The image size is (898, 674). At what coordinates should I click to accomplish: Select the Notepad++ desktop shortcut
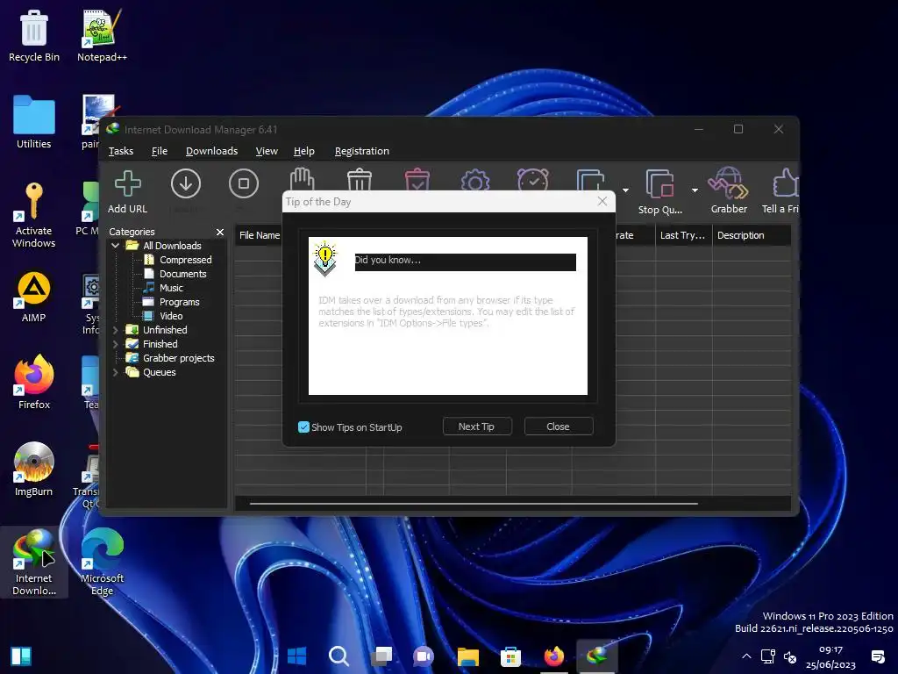102,35
